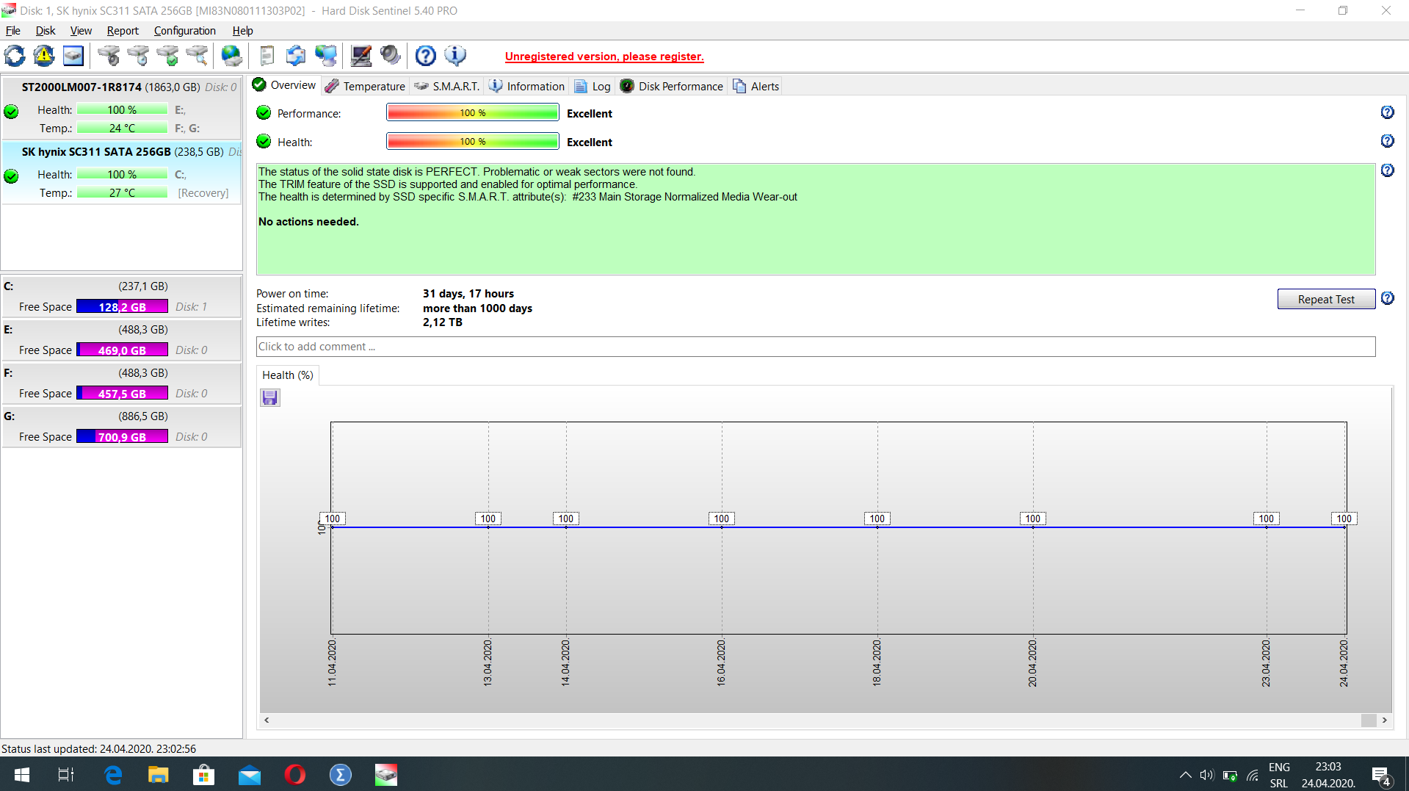Select the ST2000LM007-1R8174 disk entry
The width and height of the screenshot is (1409, 791).
[122, 107]
